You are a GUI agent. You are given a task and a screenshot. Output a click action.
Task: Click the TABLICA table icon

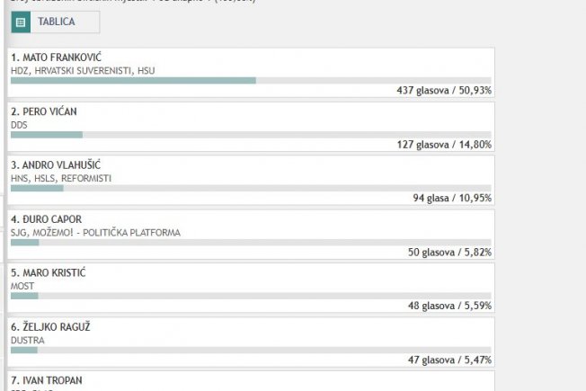pyautogui.click(x=21, y=22)
